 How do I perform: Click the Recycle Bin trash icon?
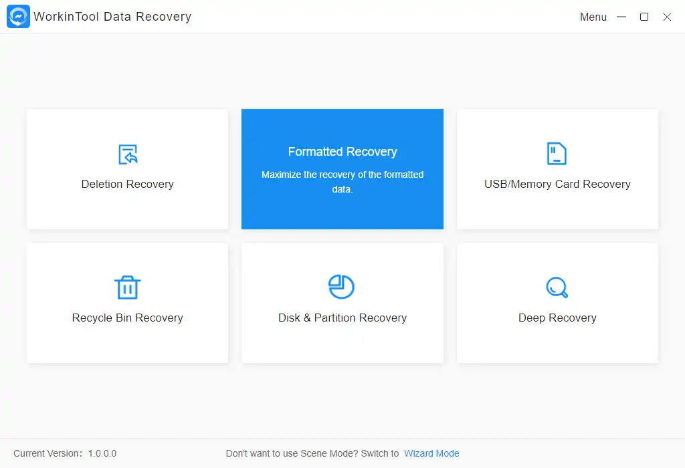(128, 287)
